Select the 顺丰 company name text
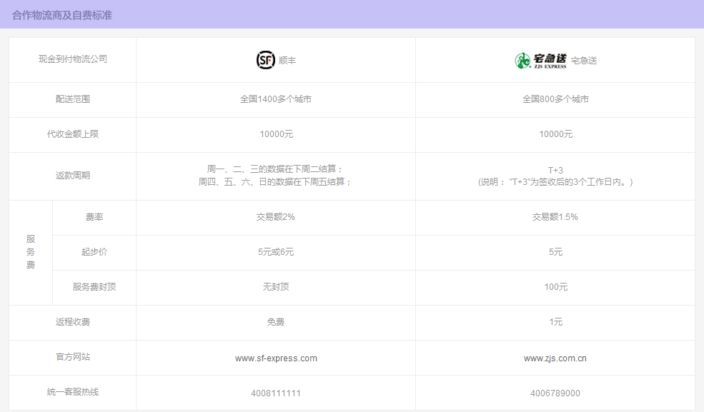This screenshot has width=704, height=412. click(287, 61)
